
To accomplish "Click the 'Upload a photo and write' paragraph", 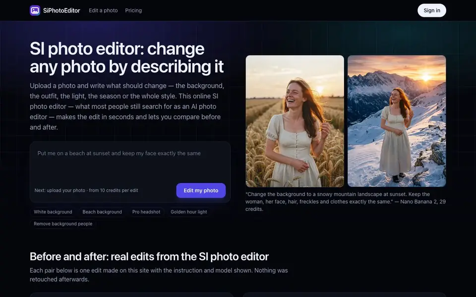I will [x=127, y=106].
